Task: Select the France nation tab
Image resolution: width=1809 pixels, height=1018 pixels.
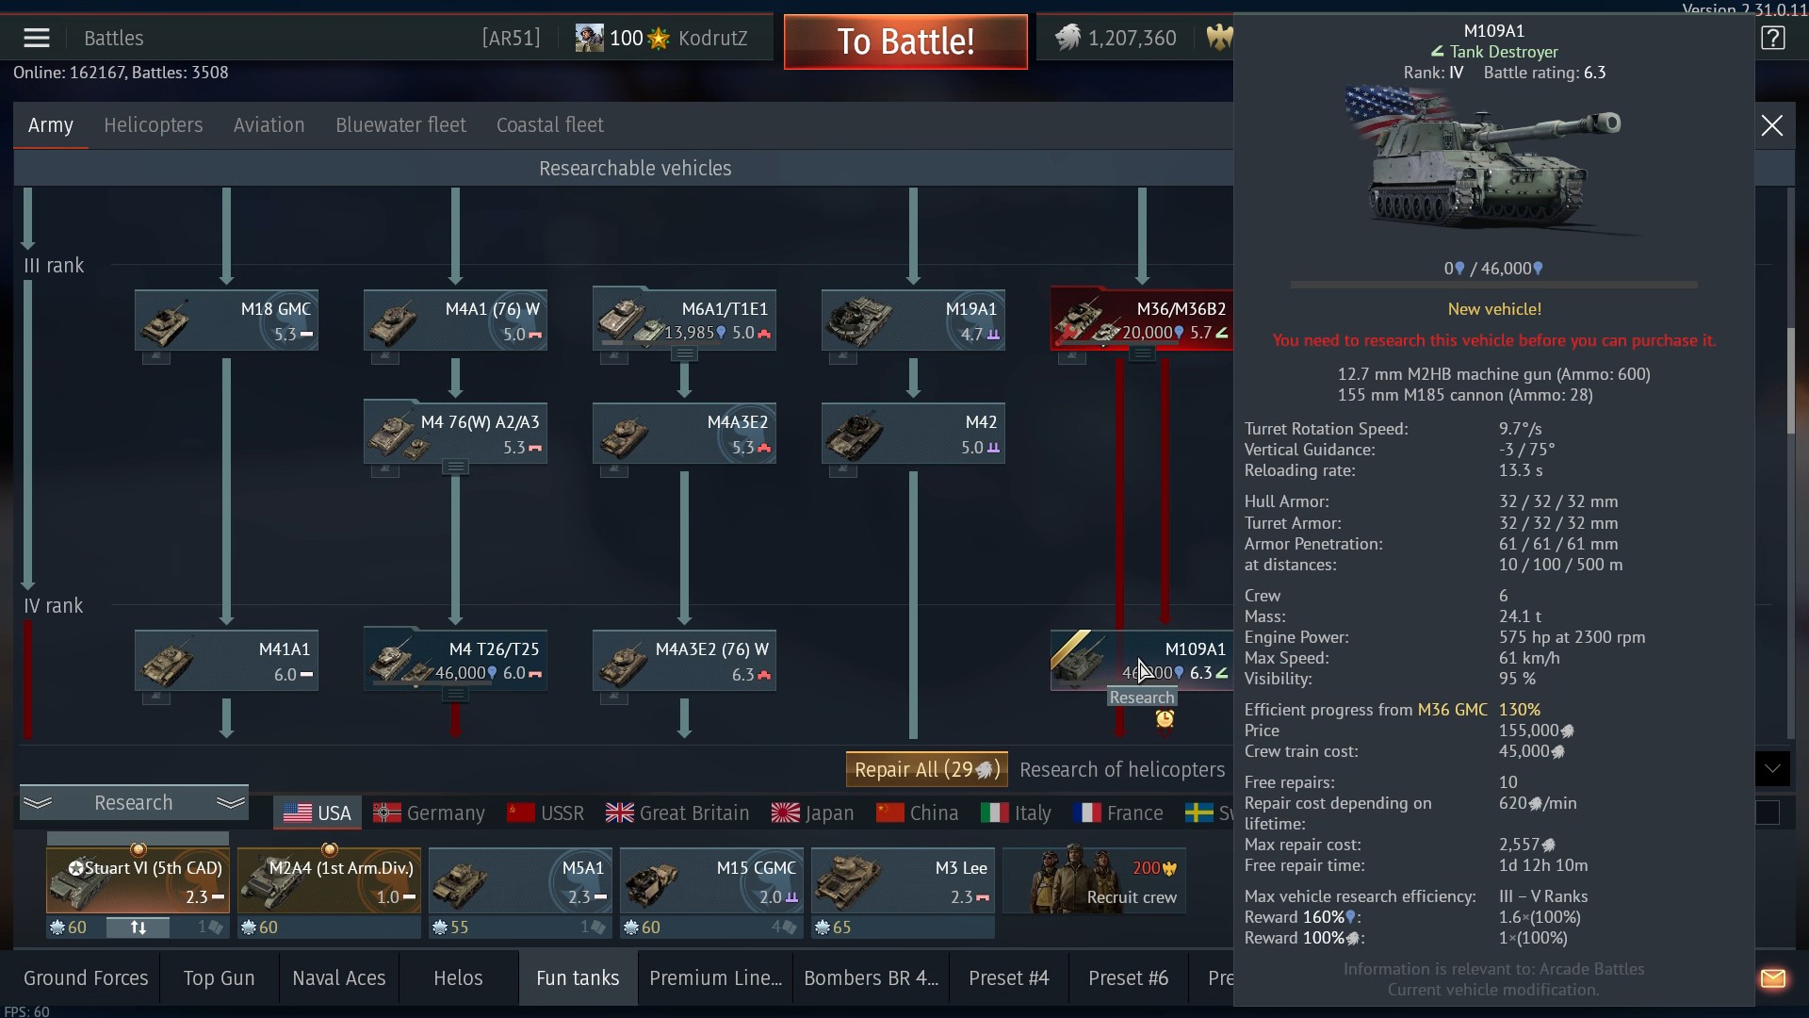Action: [x=1117, y=813]
